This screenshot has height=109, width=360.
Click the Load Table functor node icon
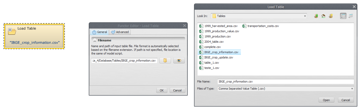[12, 31]
